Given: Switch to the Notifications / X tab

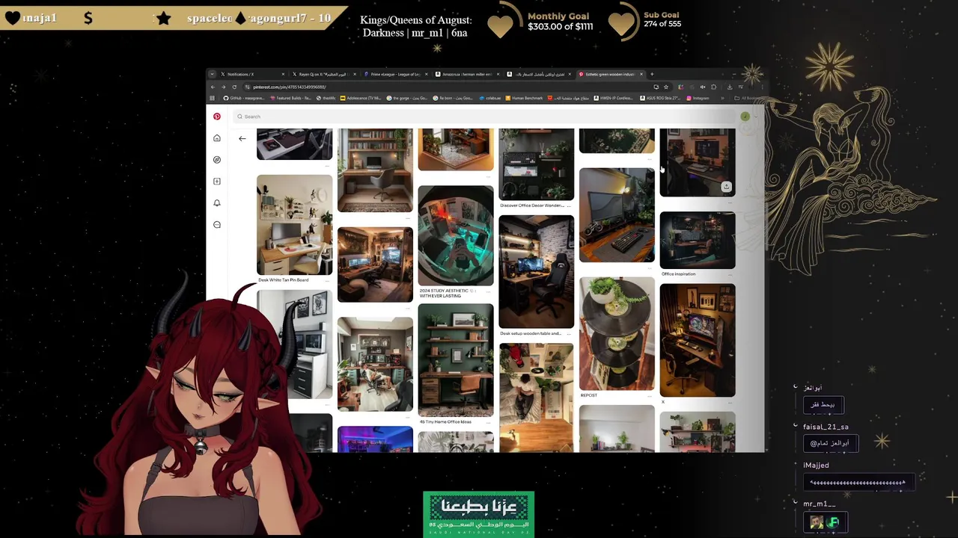Looking at the screenshot, I should click(x=251, y=74).
